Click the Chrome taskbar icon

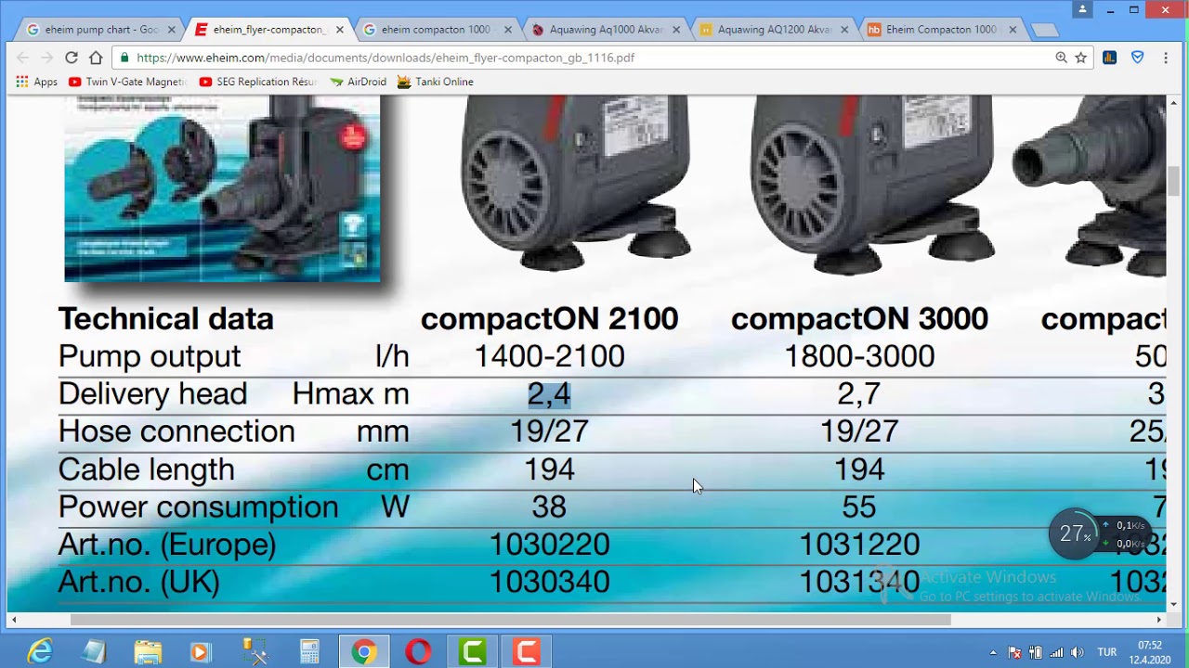tap(363, 652)
